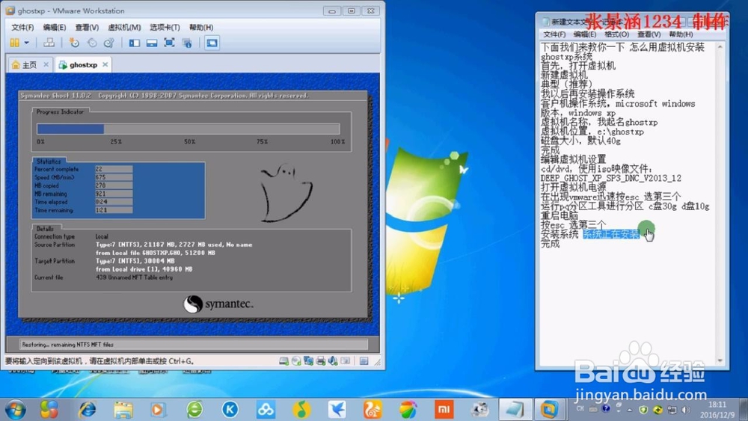Image resolution: width=748 pixels, height=421 pixels.
Task: Click Notepad scrollbar down arrow
Action: (720, 361)
